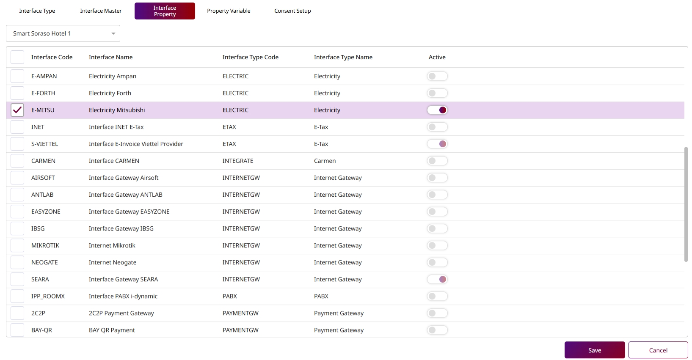
Task: Enable the Electricity Ampan active toggle
Action: [x=437, y=76]
